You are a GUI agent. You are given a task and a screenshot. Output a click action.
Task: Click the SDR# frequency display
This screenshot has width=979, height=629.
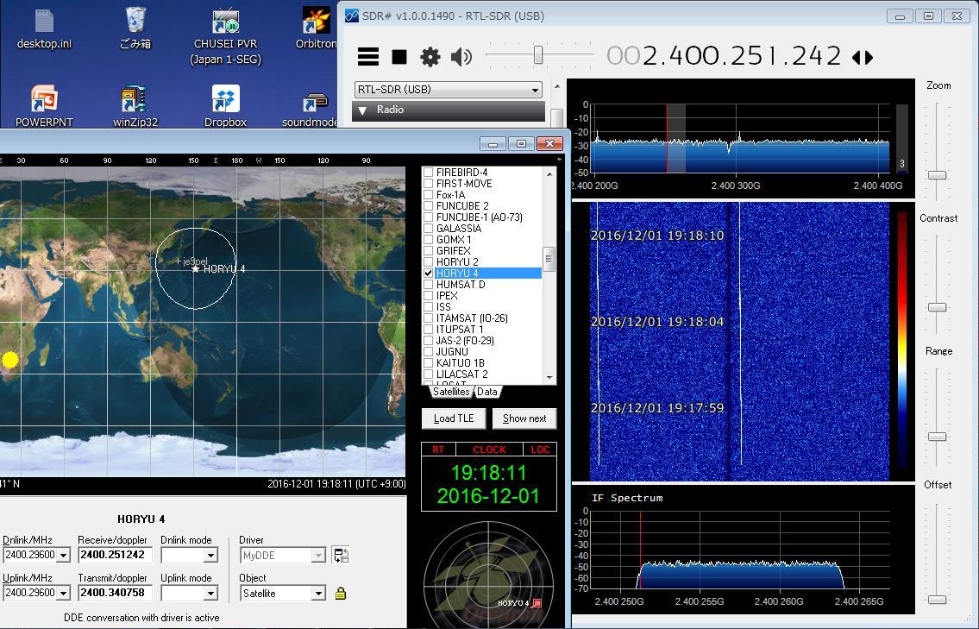[x=725, y=56]
